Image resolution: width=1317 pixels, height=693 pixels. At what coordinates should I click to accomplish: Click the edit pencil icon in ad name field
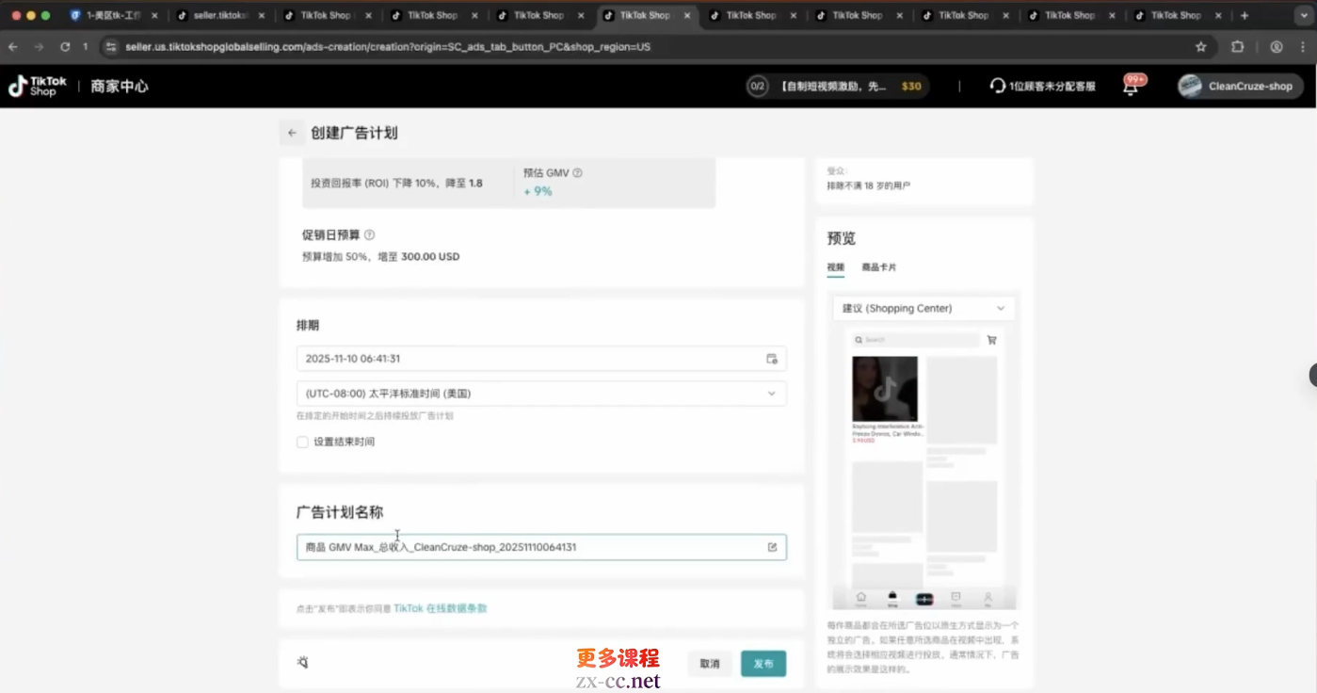772,546
